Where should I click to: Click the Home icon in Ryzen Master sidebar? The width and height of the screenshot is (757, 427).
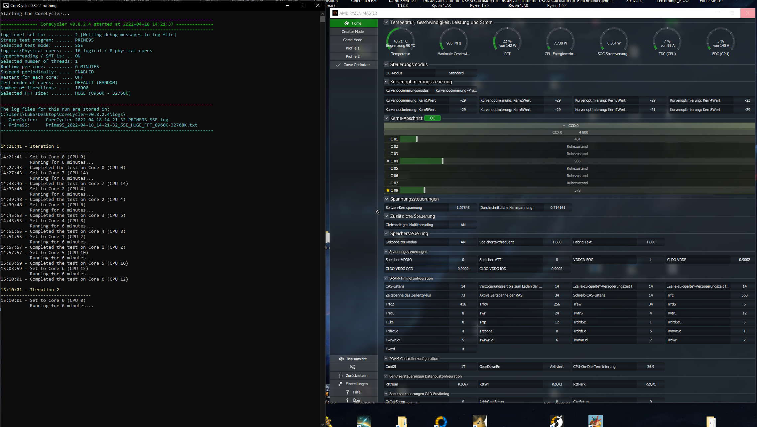(x=347, y=23)
